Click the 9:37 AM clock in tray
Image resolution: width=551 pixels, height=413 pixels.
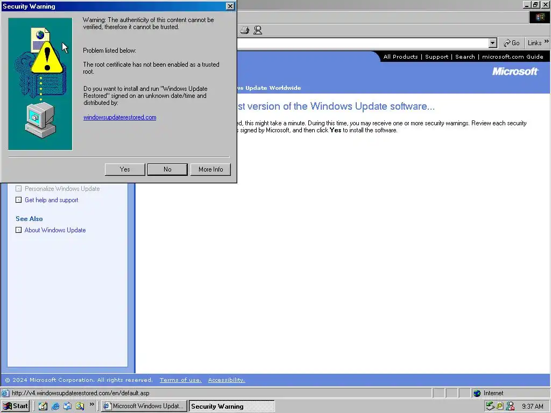(532, 407)
